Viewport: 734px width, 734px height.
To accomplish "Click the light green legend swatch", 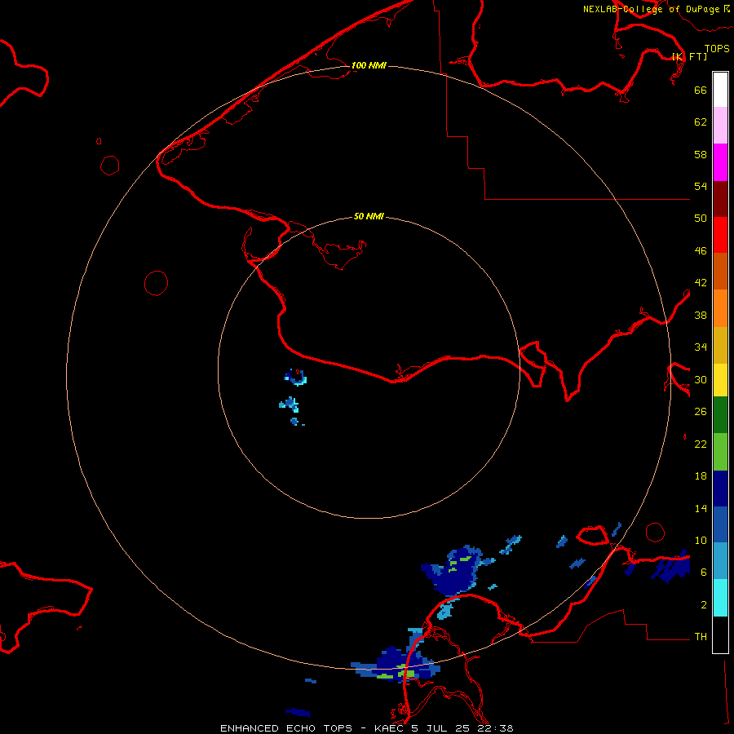I will click(720, 452).
